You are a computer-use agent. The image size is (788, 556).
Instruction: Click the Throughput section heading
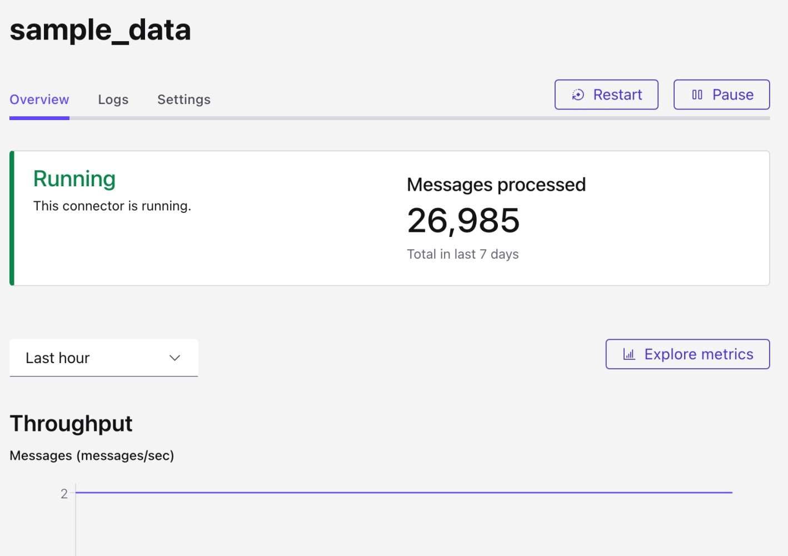(71, 424)
